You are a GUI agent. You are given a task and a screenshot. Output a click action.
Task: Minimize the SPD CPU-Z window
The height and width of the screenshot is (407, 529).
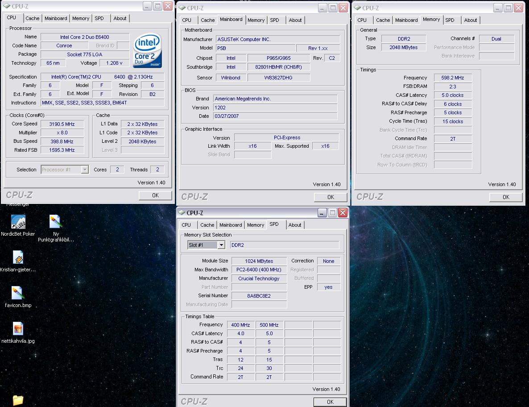(x=322, y=212)
